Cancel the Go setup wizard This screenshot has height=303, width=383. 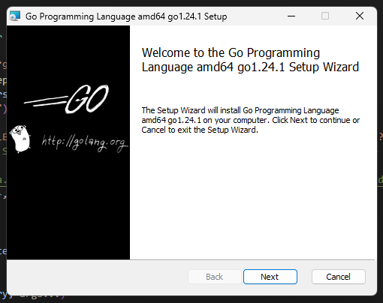[x=338, y=277]
